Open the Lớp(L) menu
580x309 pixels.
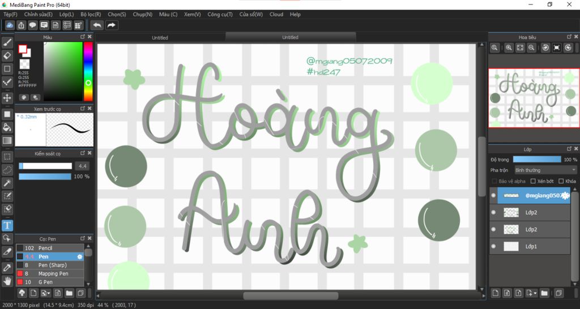tap(67, 14)
